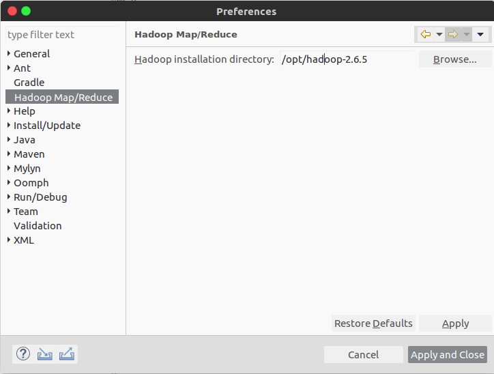494x374 pixels.
Task: Click Restore Defaults button
Action: 373,323
